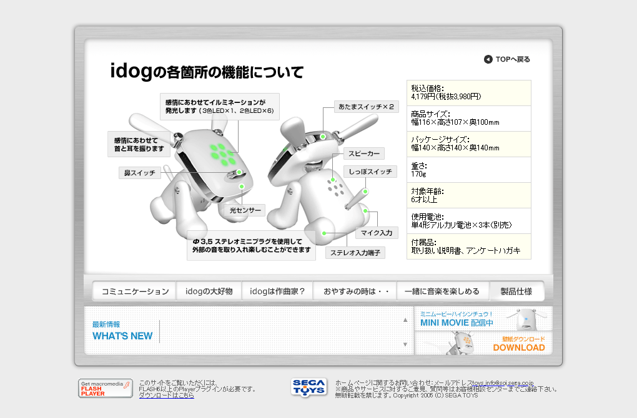Select 一緒に音楽を楽しめる tab
Viewport: 637px width, 418px height.
coord(443,291)
